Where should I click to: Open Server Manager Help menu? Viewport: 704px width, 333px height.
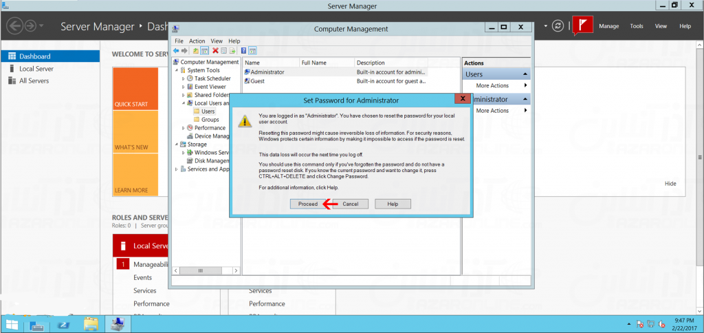(685, 26)
